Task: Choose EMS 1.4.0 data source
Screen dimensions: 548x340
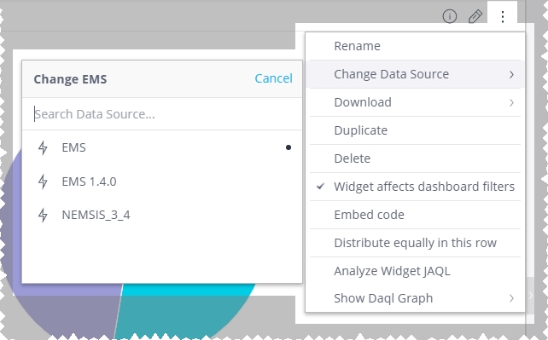Action: click(162, 182)
